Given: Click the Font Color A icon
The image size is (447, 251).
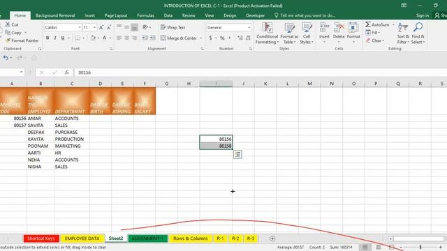Looking at the screenshot, I should tap(105, 38).
